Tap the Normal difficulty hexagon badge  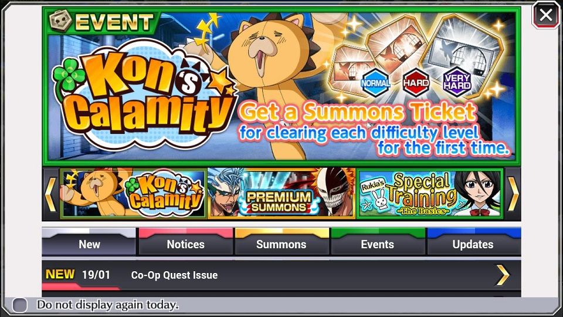(x=375, y=83)
